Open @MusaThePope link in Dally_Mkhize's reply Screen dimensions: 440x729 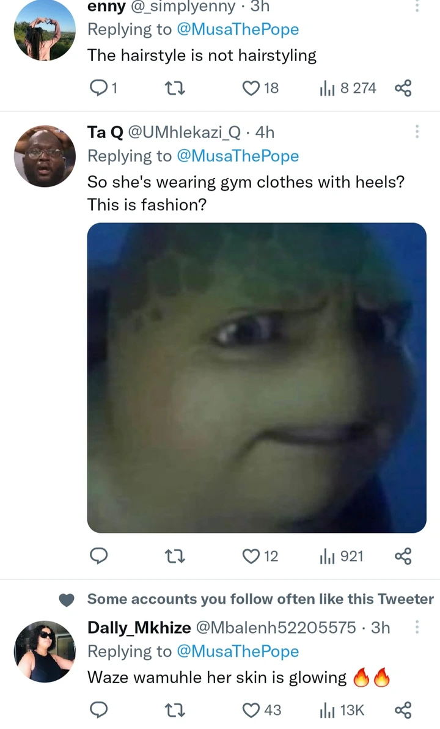pyautogui.click(x=238, y=651)
